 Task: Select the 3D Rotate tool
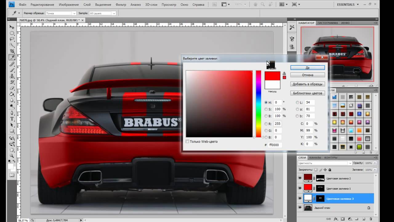point(12,138)
